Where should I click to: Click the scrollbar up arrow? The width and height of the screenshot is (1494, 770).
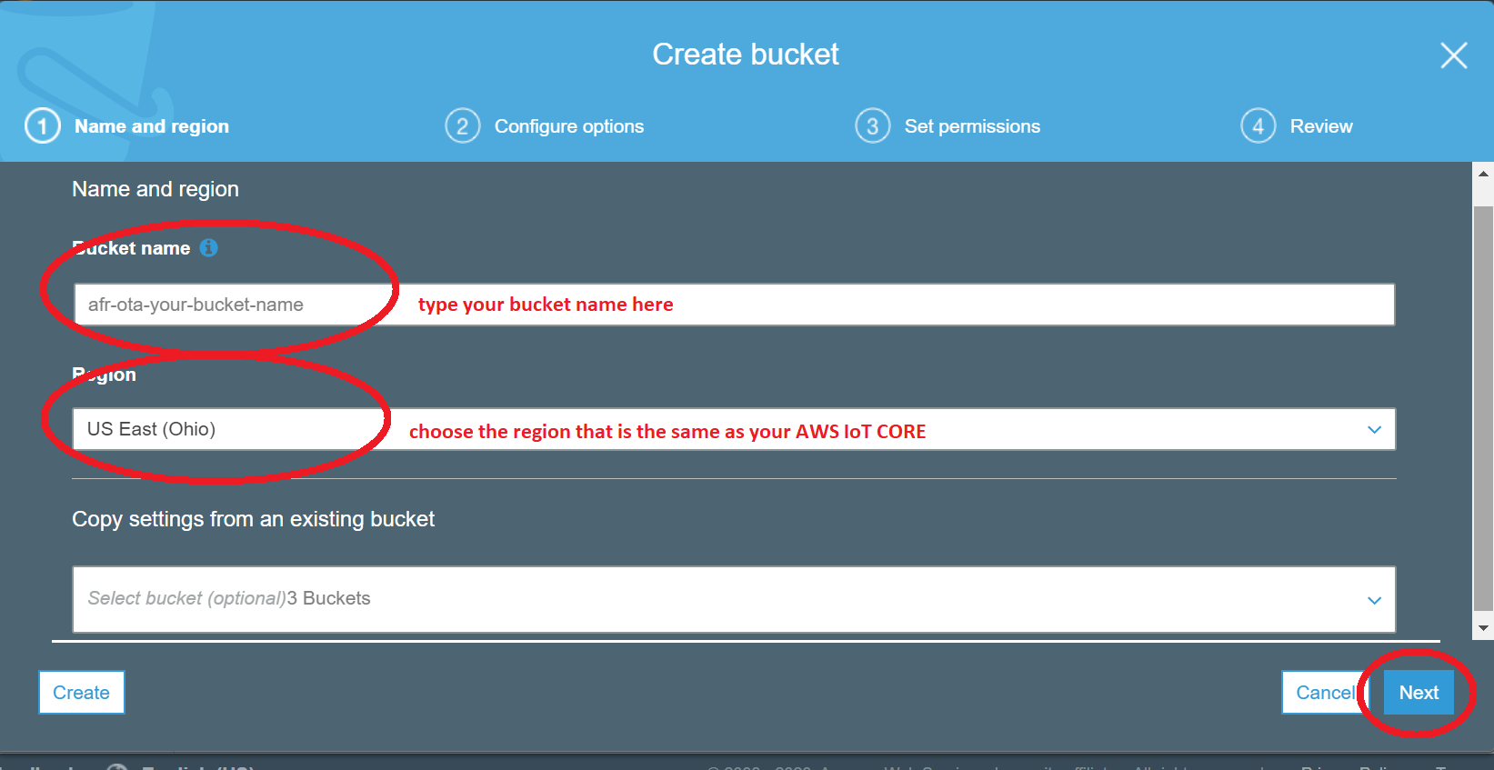click(1483, 173)
